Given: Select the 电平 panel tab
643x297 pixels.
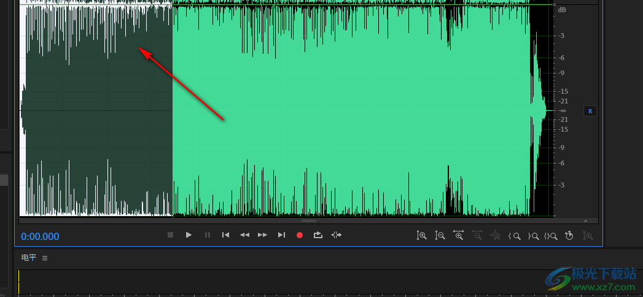Looking at the screenshot, I should click(x=29, y=258).
